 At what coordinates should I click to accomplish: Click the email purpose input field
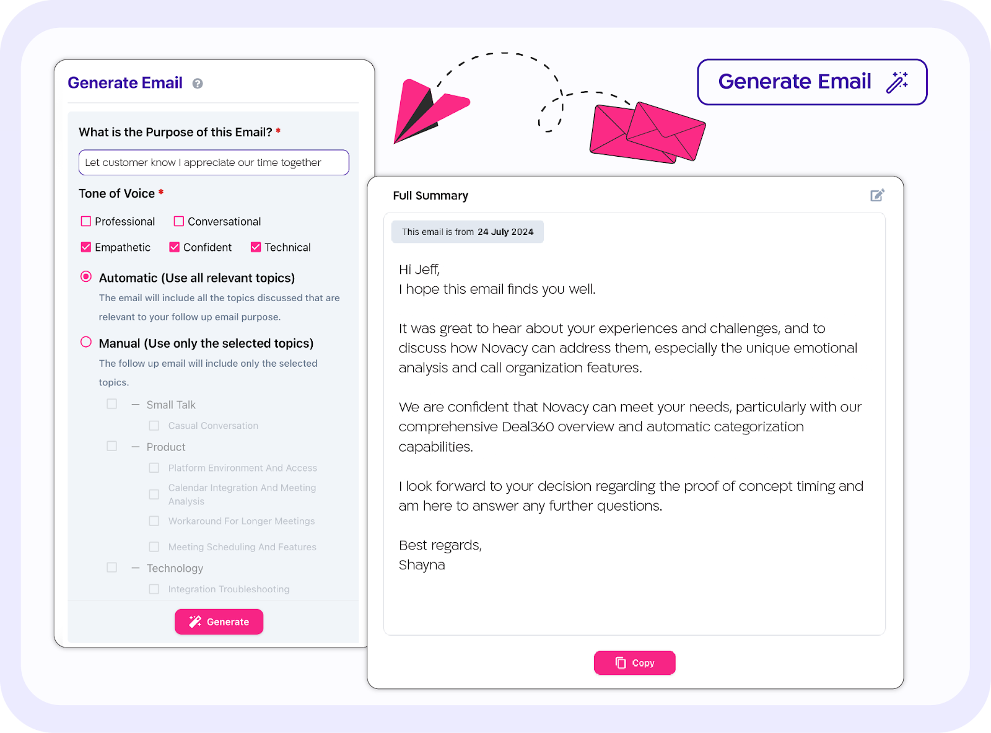[214, 162]
